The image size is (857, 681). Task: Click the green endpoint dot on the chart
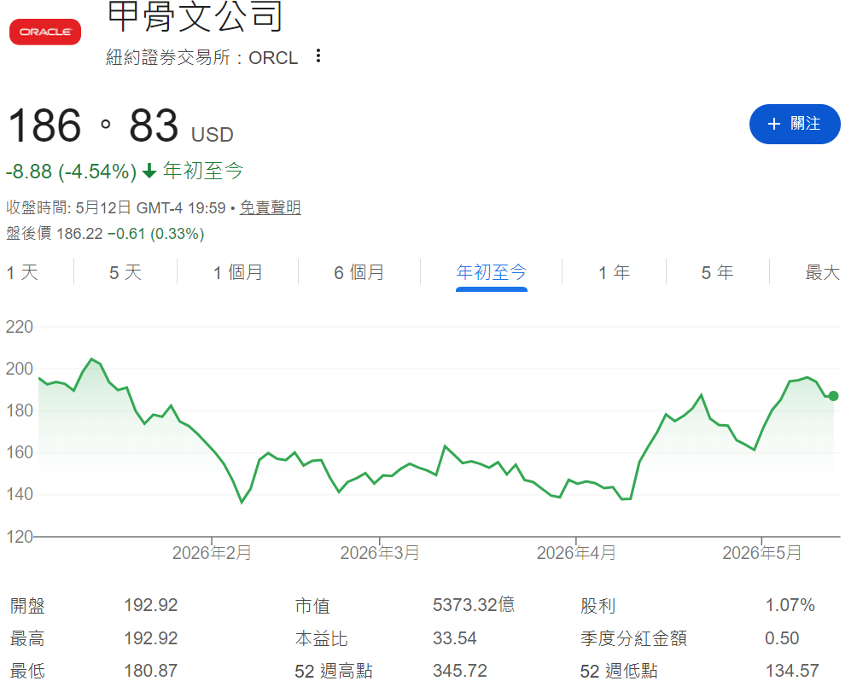pos(833,396)
